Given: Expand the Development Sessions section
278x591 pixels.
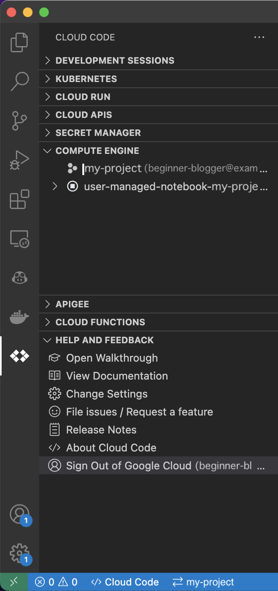Looking at the screenshot, I should pos(115,60).
